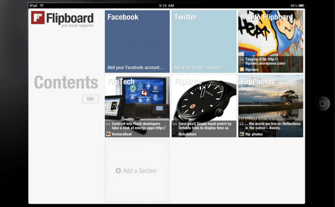Click the VentureBeat source name
Screen dimensions: 335x207
pyautogui.click(x=121, y=134)
